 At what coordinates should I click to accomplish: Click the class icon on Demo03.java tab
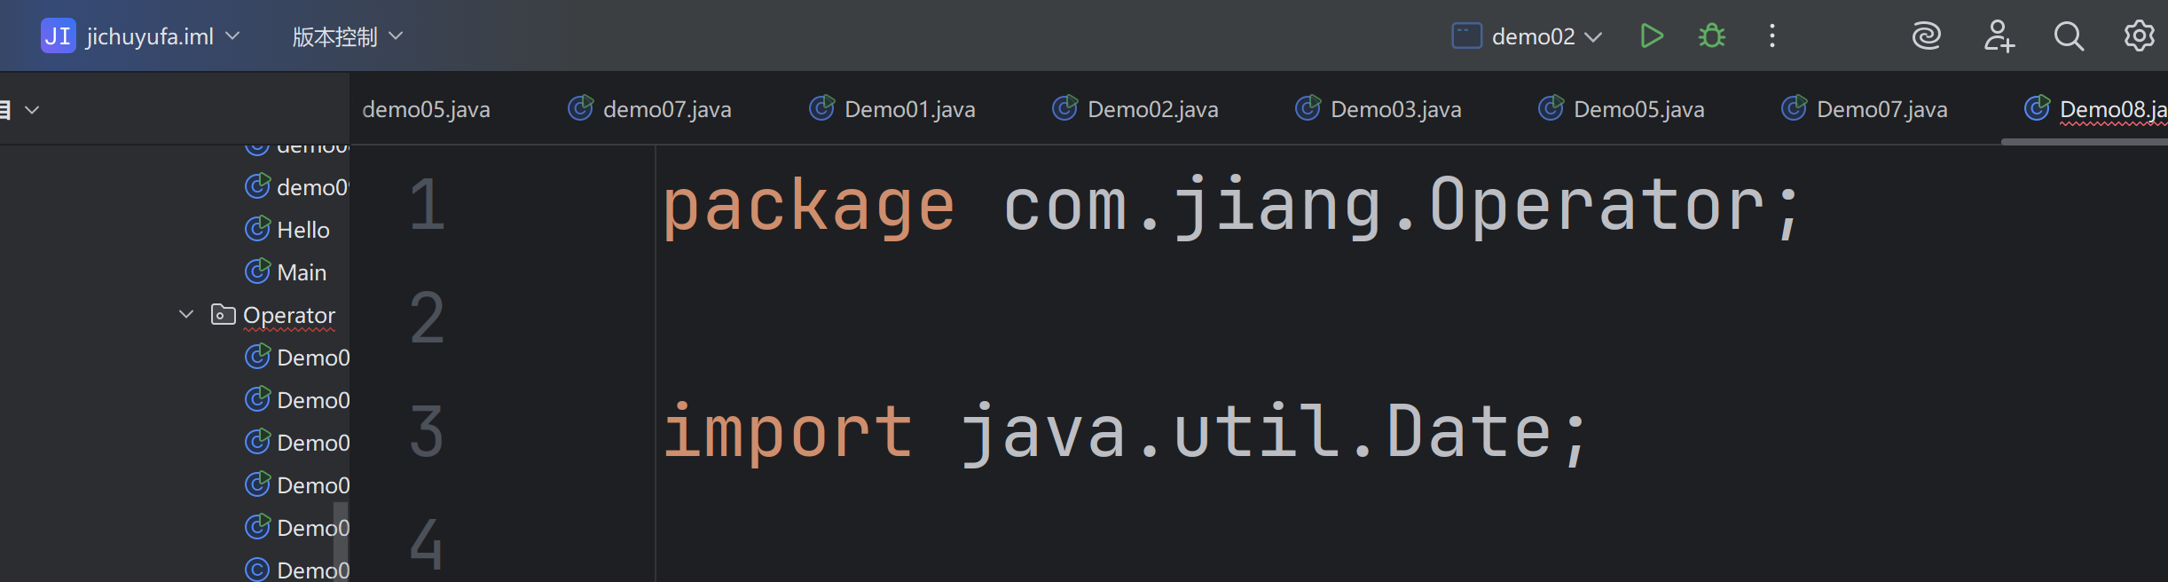click(1308, 108)
